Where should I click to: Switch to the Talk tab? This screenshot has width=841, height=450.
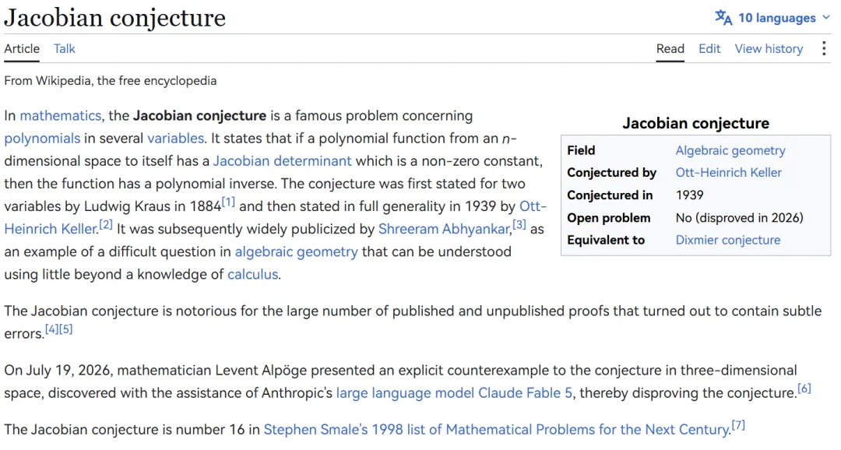tap(65, 49)
